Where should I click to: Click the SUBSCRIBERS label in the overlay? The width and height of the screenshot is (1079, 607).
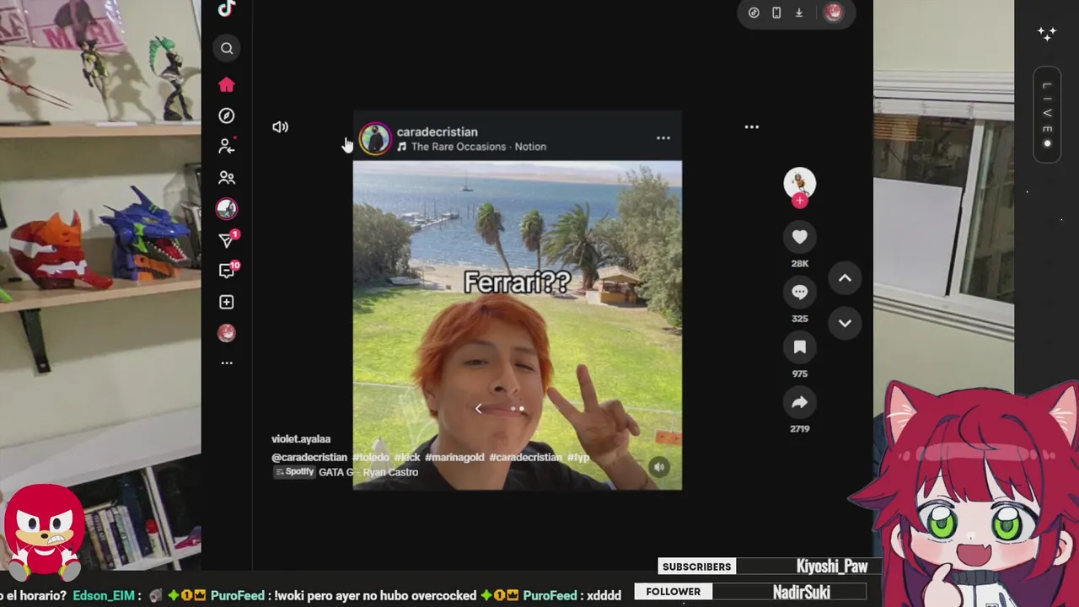pos(696,567)
